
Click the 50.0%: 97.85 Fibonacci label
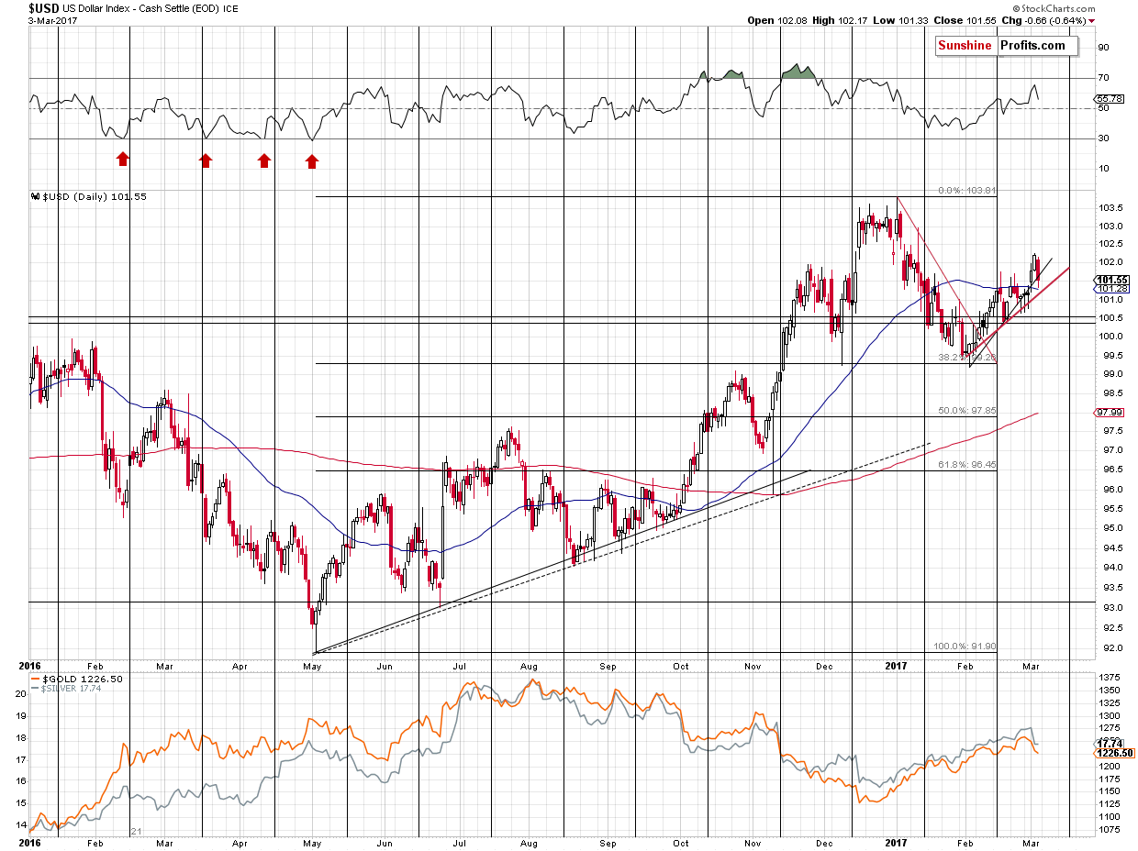[x=966, y=411]
